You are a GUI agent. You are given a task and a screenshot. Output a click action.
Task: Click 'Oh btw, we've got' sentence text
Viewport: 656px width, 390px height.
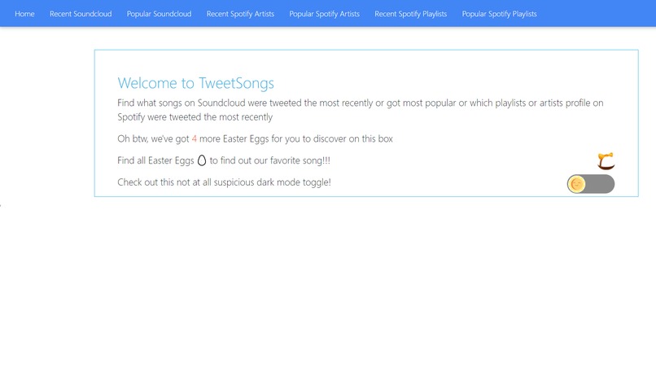[x=256, y=138]
